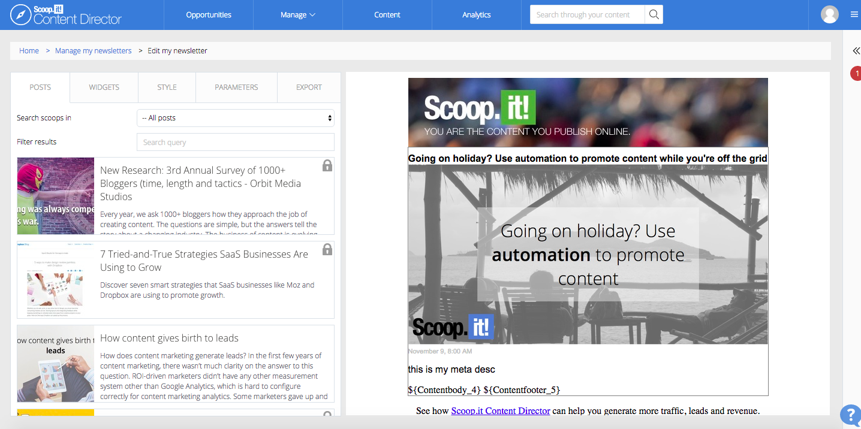Switch to the STYLE tab
The height and width of the screenshot is (429, 861).
tap(167, 87)
